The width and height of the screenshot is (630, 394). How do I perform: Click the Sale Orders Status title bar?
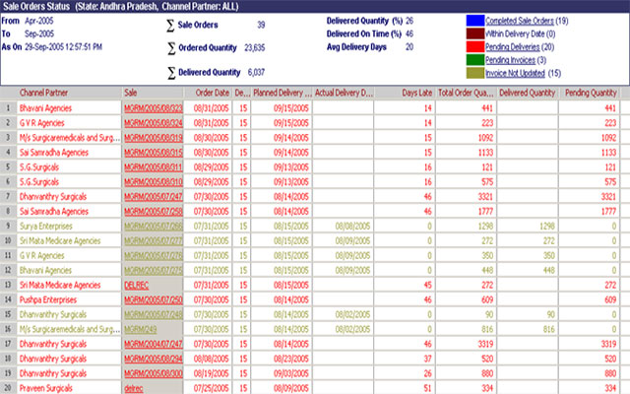coord(315,7)
